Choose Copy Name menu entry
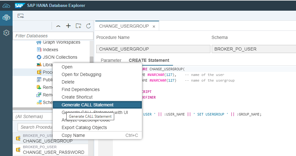Image resolution: width=296 pixels, height=156 pixels. coord(97,135)
